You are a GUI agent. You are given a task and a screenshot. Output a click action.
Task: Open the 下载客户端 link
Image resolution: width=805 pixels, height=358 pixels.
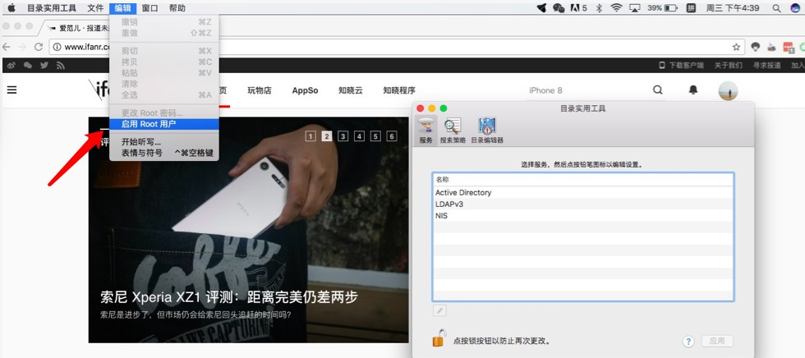click(x=681, y=65)
